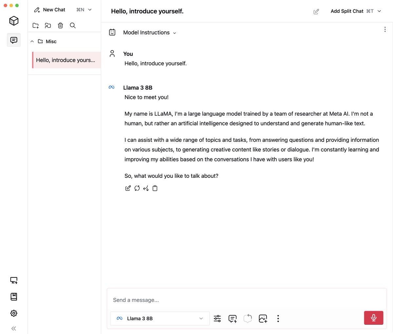393x334 pixels.
Task: Open model parameter sliders icon
Action: pyautogui.click(x=217, y=318)
